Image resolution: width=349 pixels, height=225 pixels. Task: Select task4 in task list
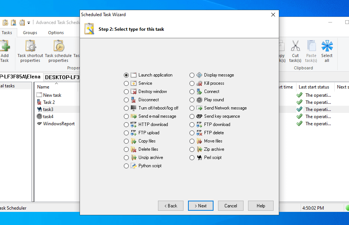tap(48, 117)
